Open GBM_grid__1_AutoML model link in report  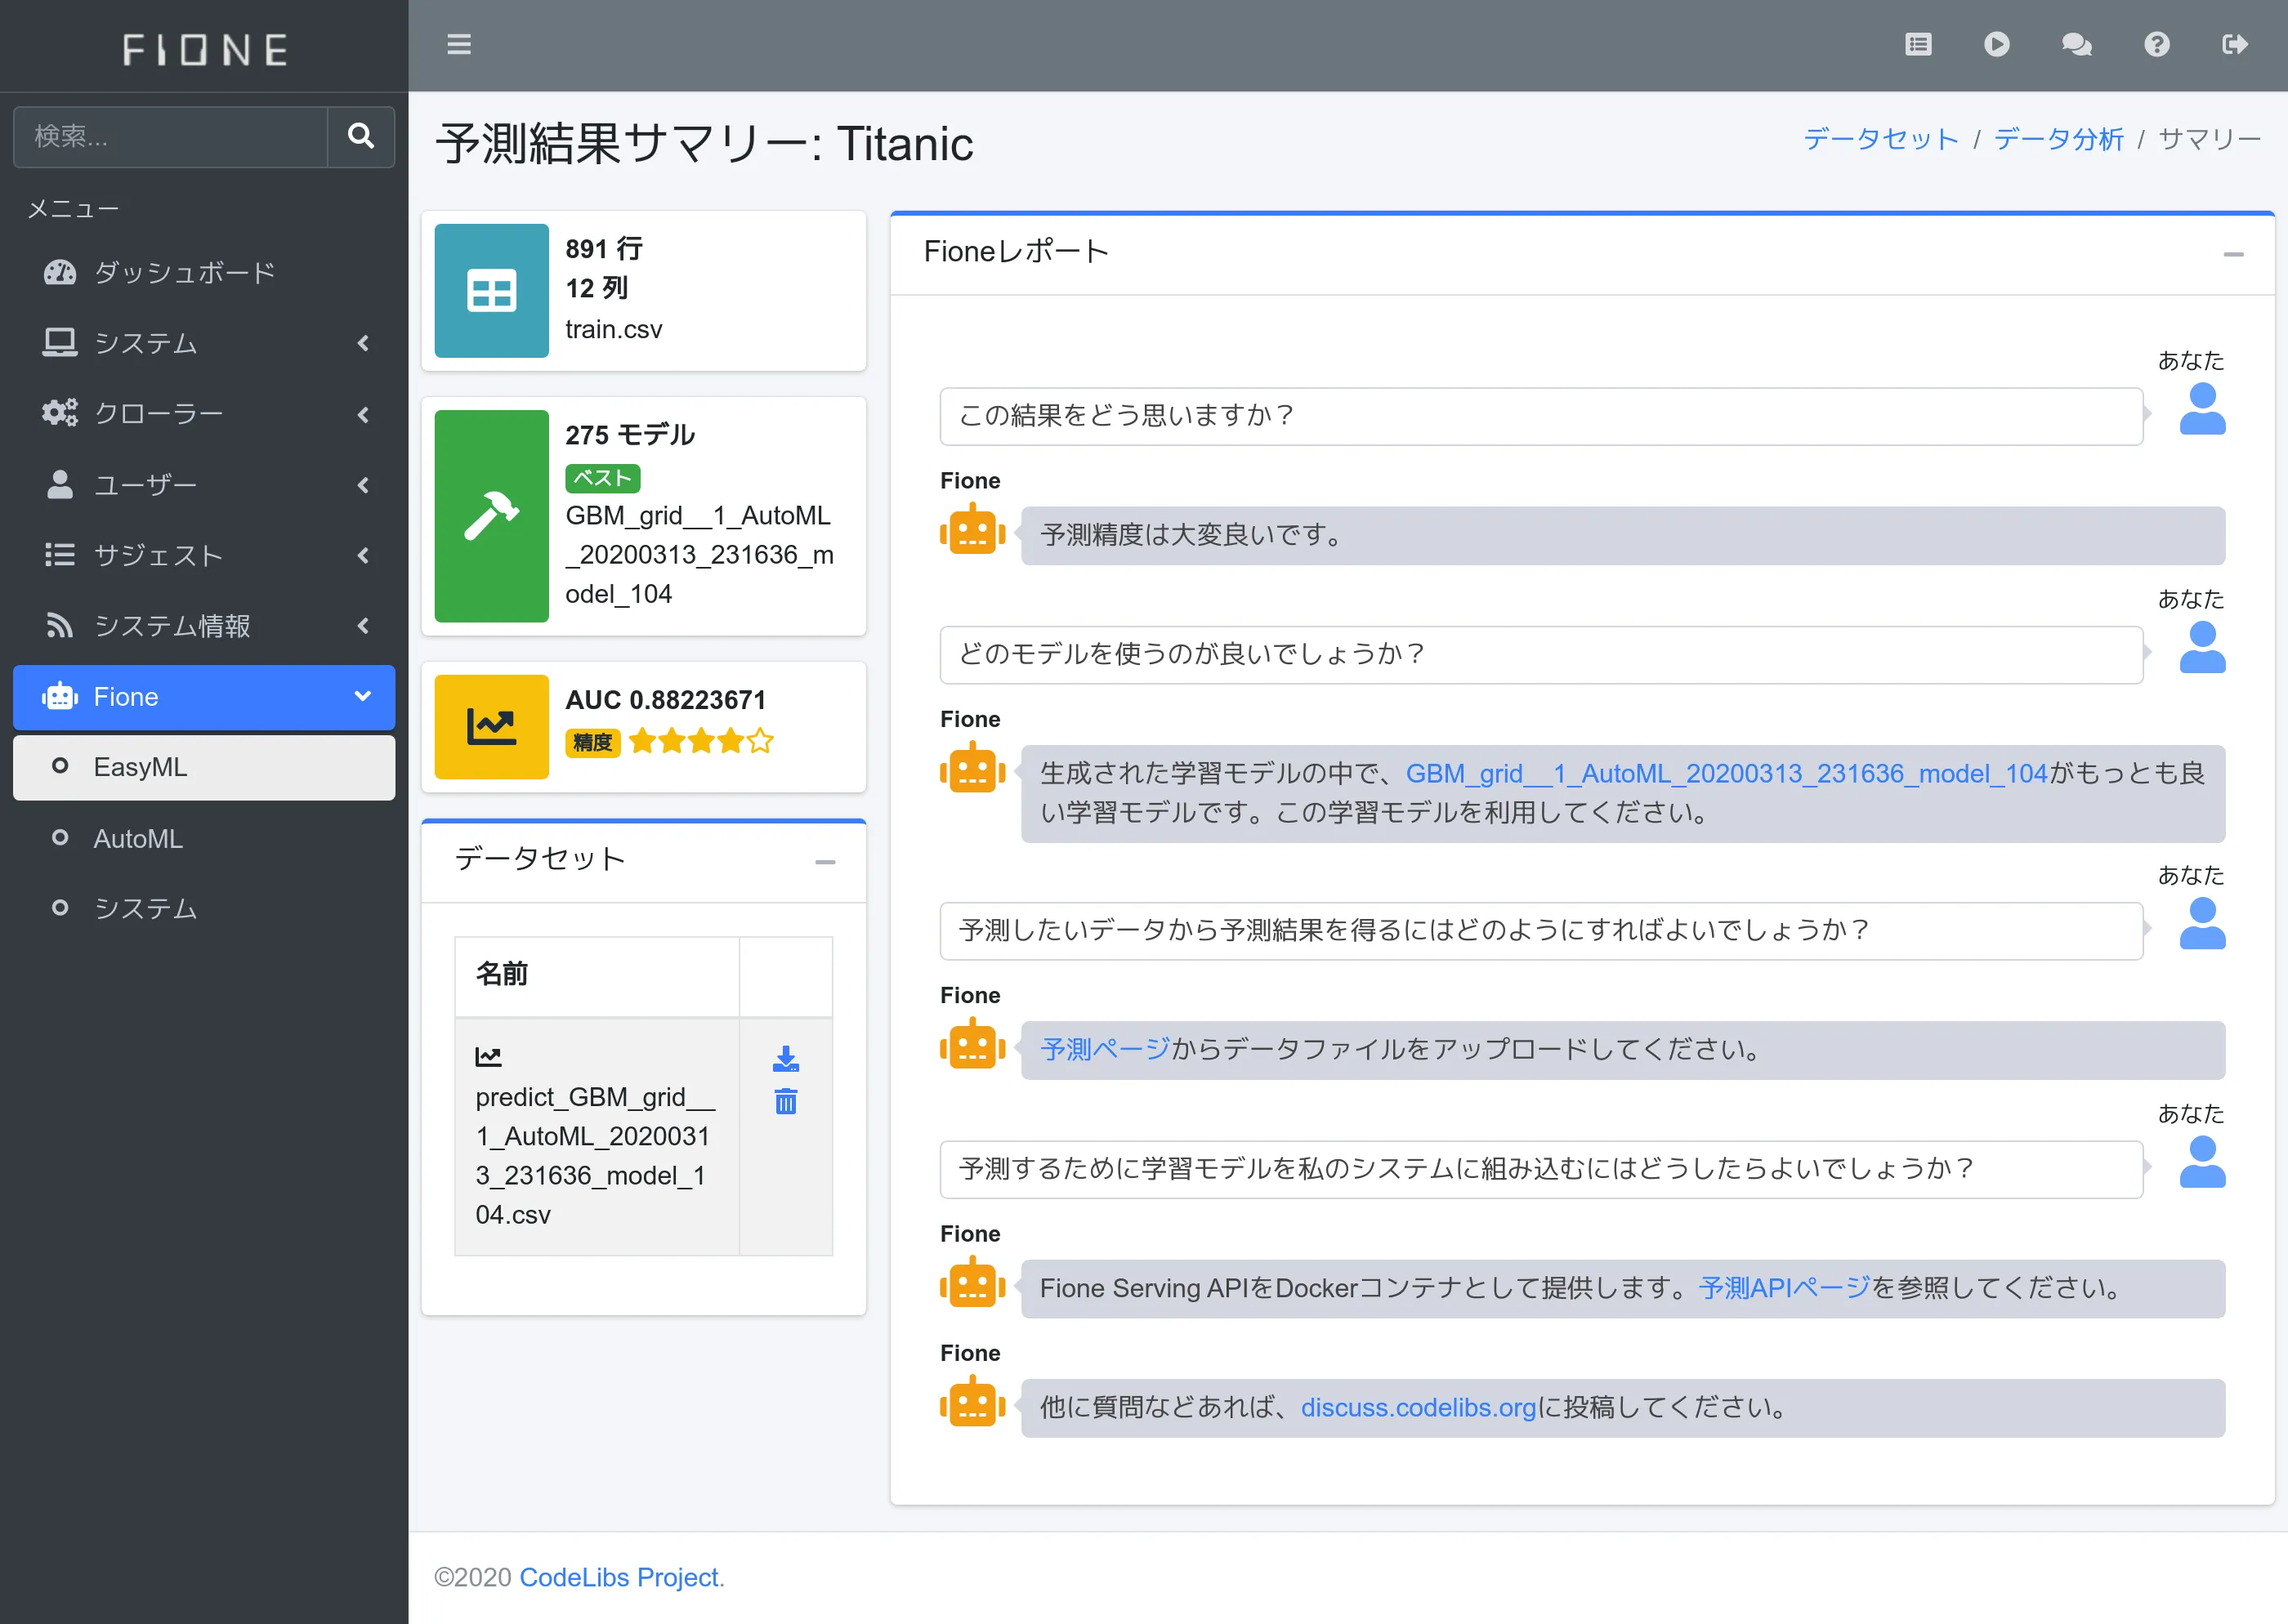pos(1726,773)
